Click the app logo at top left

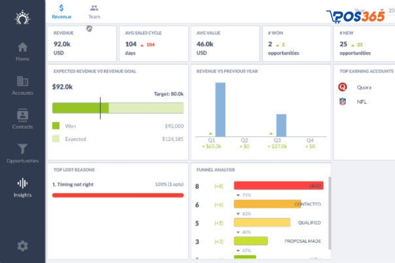[x=22, y=14]
